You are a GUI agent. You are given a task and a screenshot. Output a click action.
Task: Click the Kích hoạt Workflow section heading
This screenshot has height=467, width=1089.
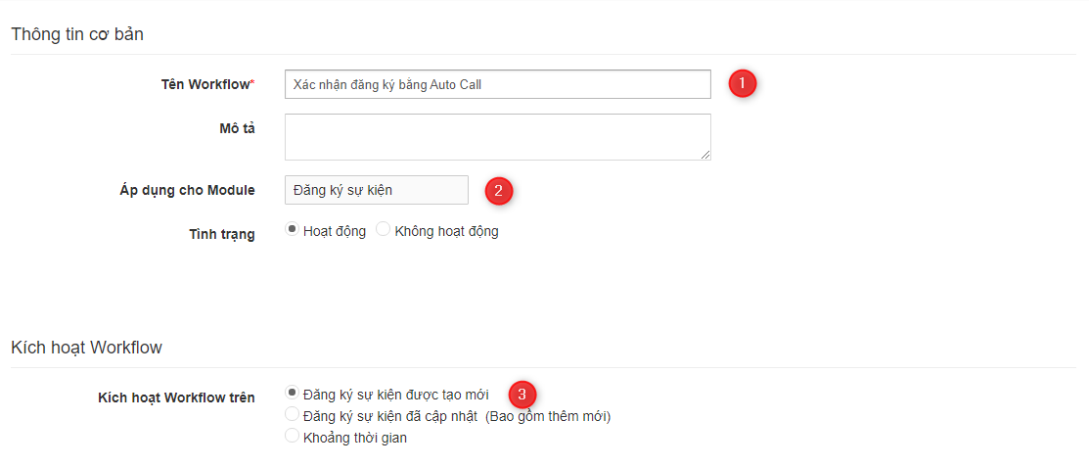[x=87, y=348]
